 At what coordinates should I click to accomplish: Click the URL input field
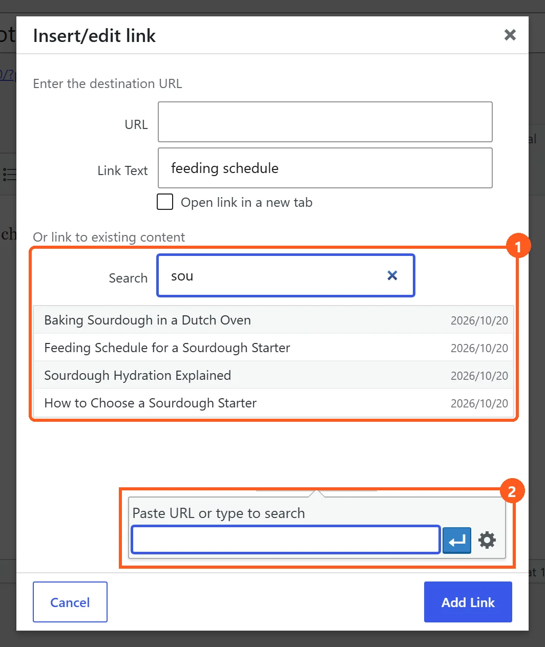325,122
